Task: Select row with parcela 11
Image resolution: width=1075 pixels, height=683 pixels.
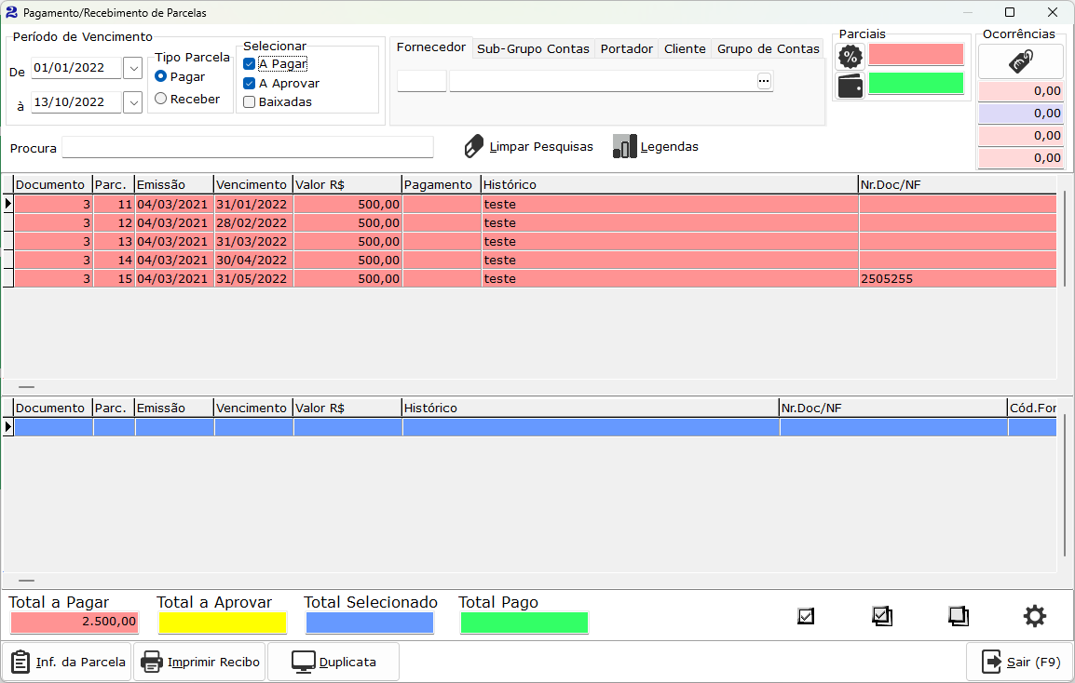Action: 535,204
